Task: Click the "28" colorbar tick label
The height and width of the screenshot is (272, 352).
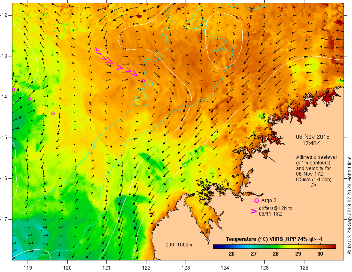Action: [276, 254]
